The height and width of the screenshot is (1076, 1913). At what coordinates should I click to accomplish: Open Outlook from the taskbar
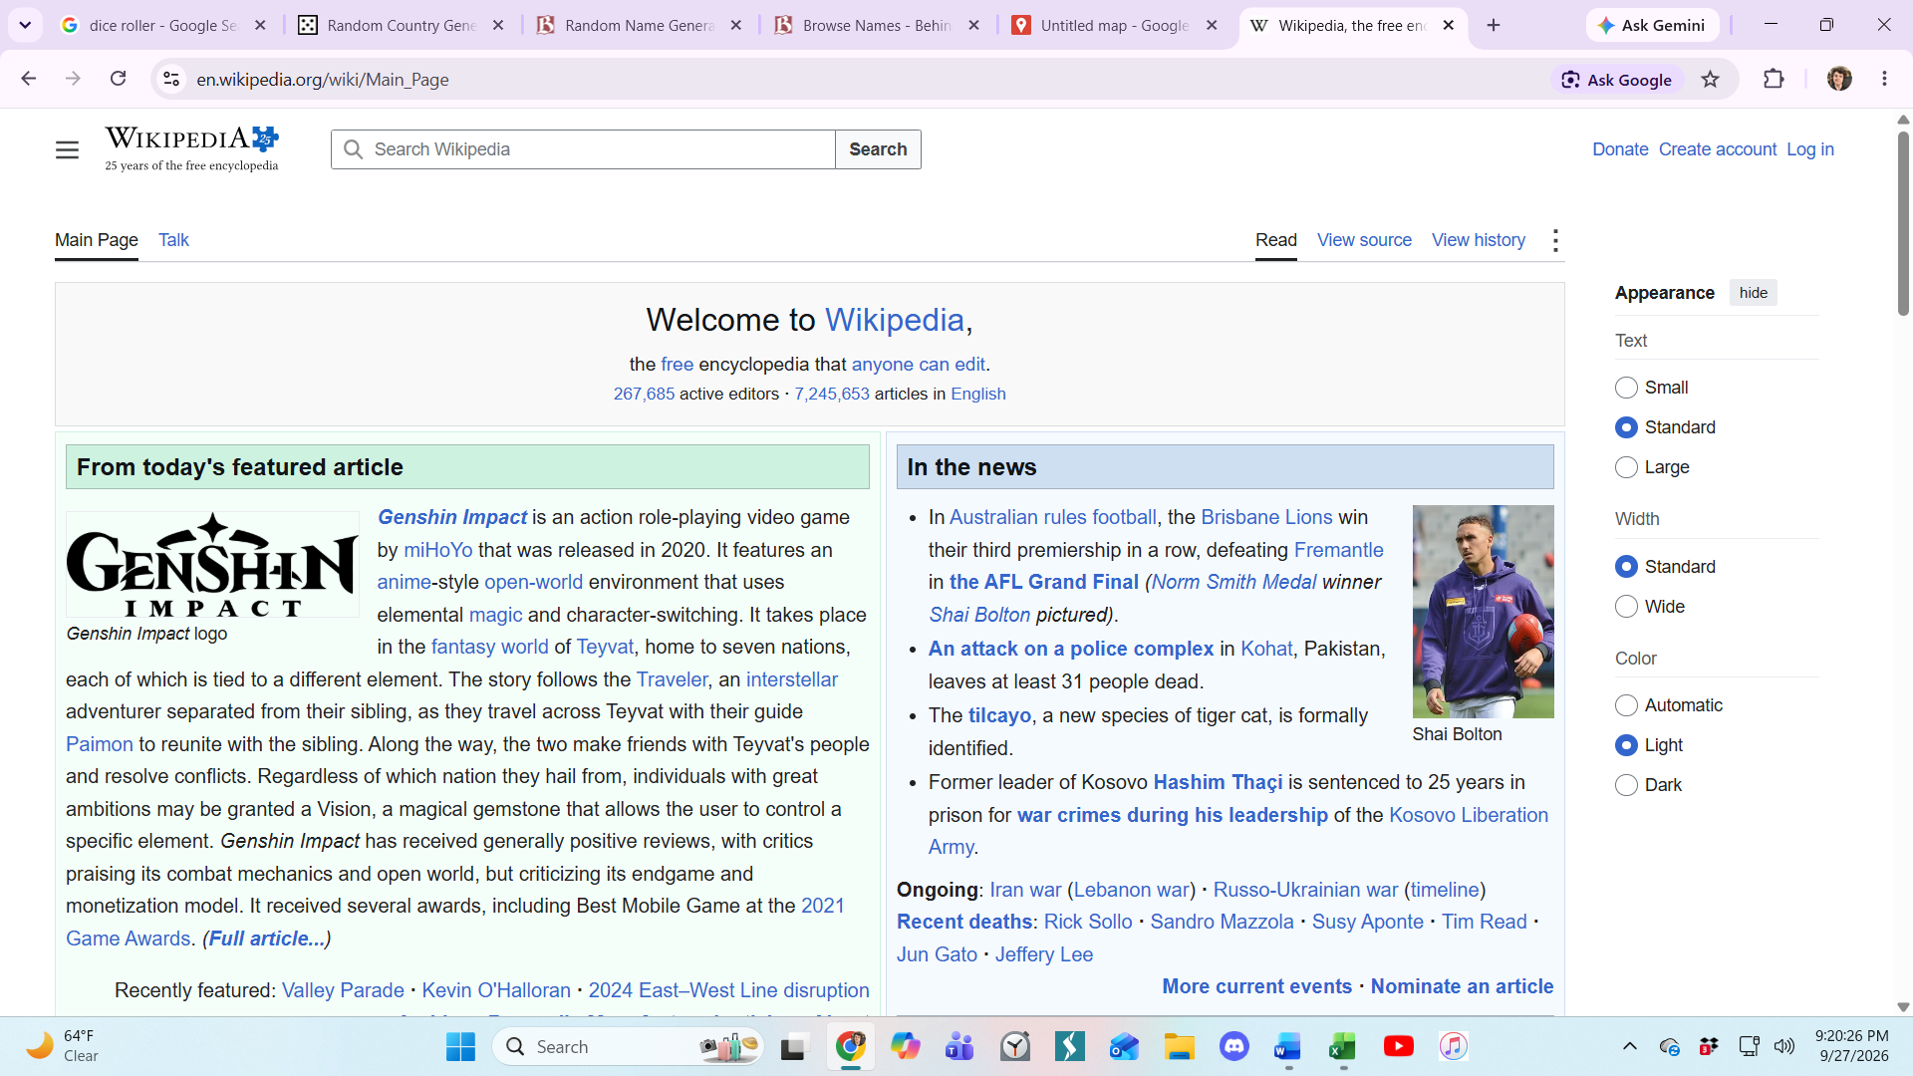click(1124, 1046)
